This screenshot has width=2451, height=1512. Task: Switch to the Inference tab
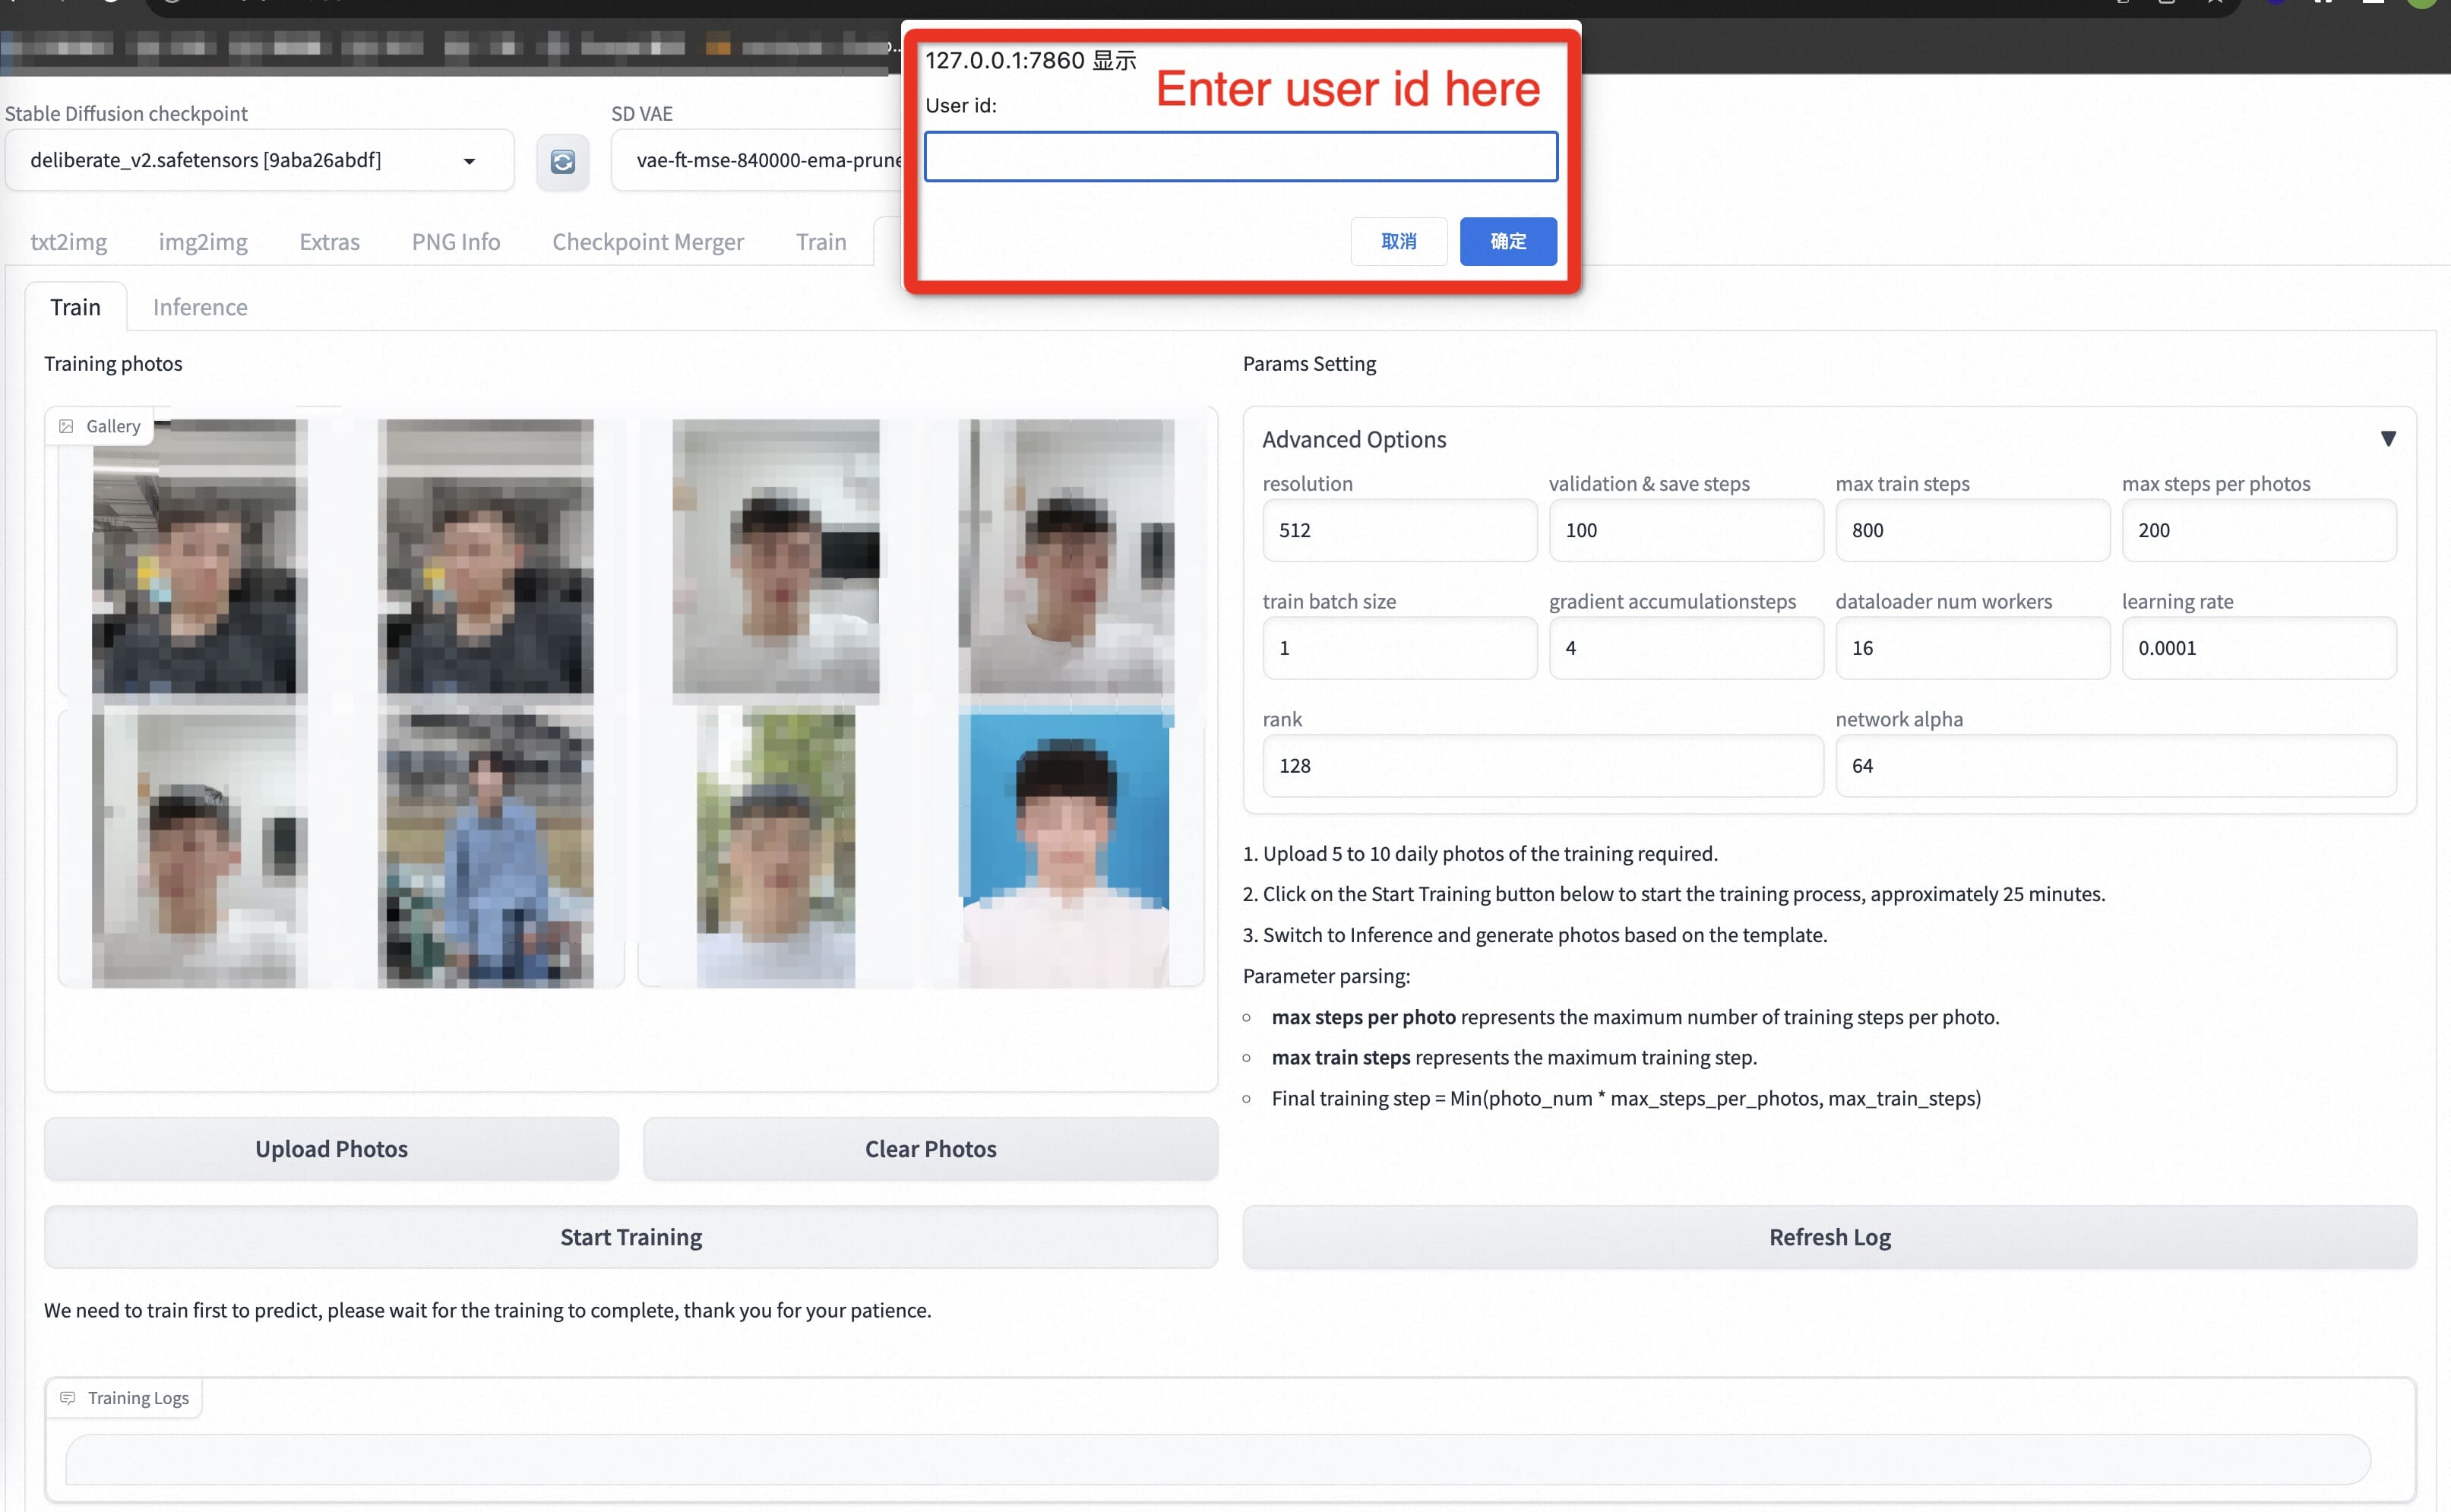pyautogui.click(x=200, y=307)
